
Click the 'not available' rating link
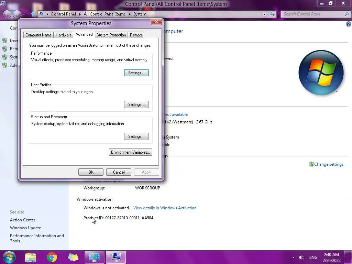[176, 114]
